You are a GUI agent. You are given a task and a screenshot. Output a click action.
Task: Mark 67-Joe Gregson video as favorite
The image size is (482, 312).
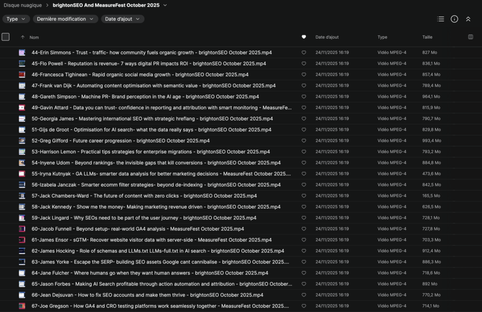coord(304,306)
